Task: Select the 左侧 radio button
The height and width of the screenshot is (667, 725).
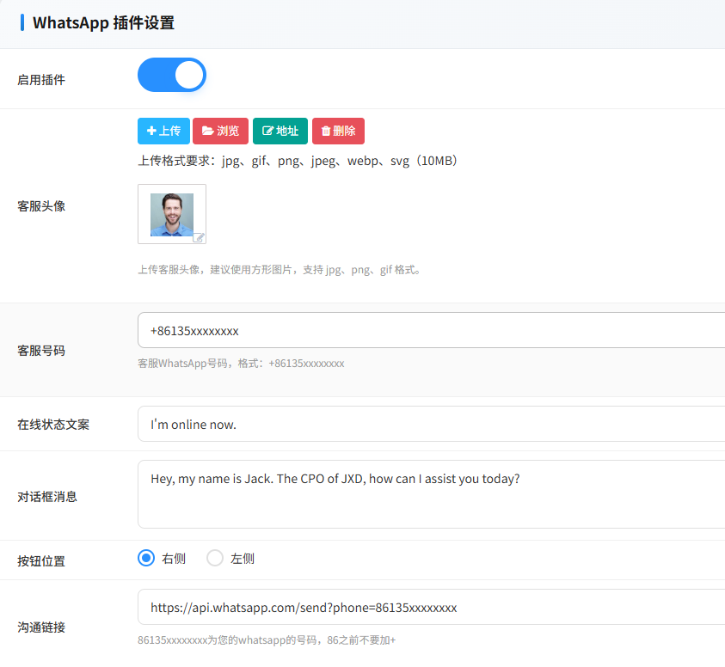Action: click(x=215, y=558)
